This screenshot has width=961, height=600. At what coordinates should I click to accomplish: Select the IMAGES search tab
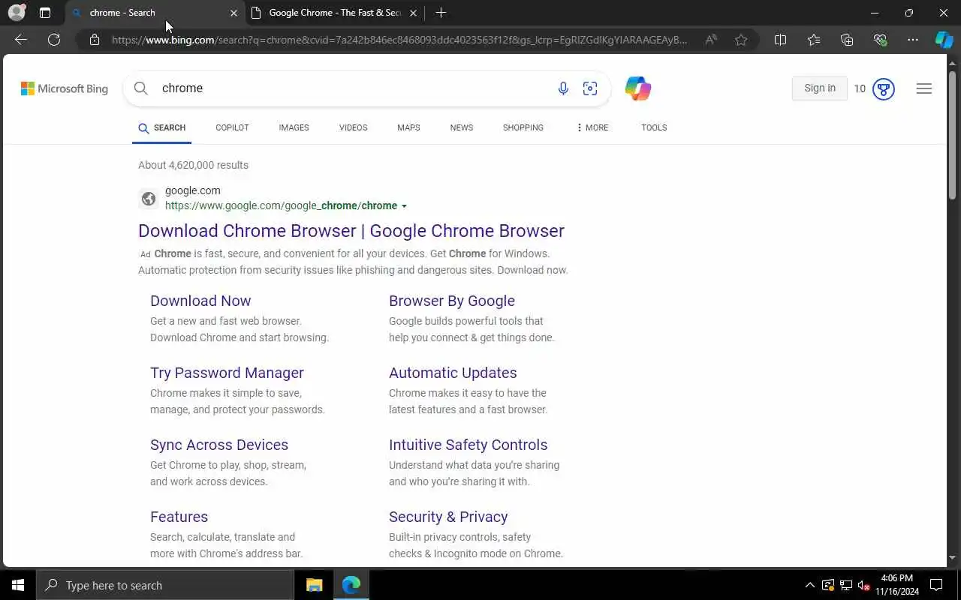pos(294,127)
